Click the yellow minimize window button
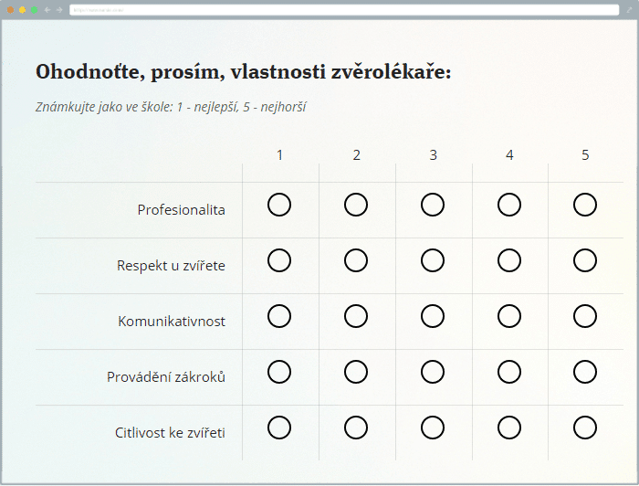The width and height of the screenshot is (639, 486). tap(23, 9)
